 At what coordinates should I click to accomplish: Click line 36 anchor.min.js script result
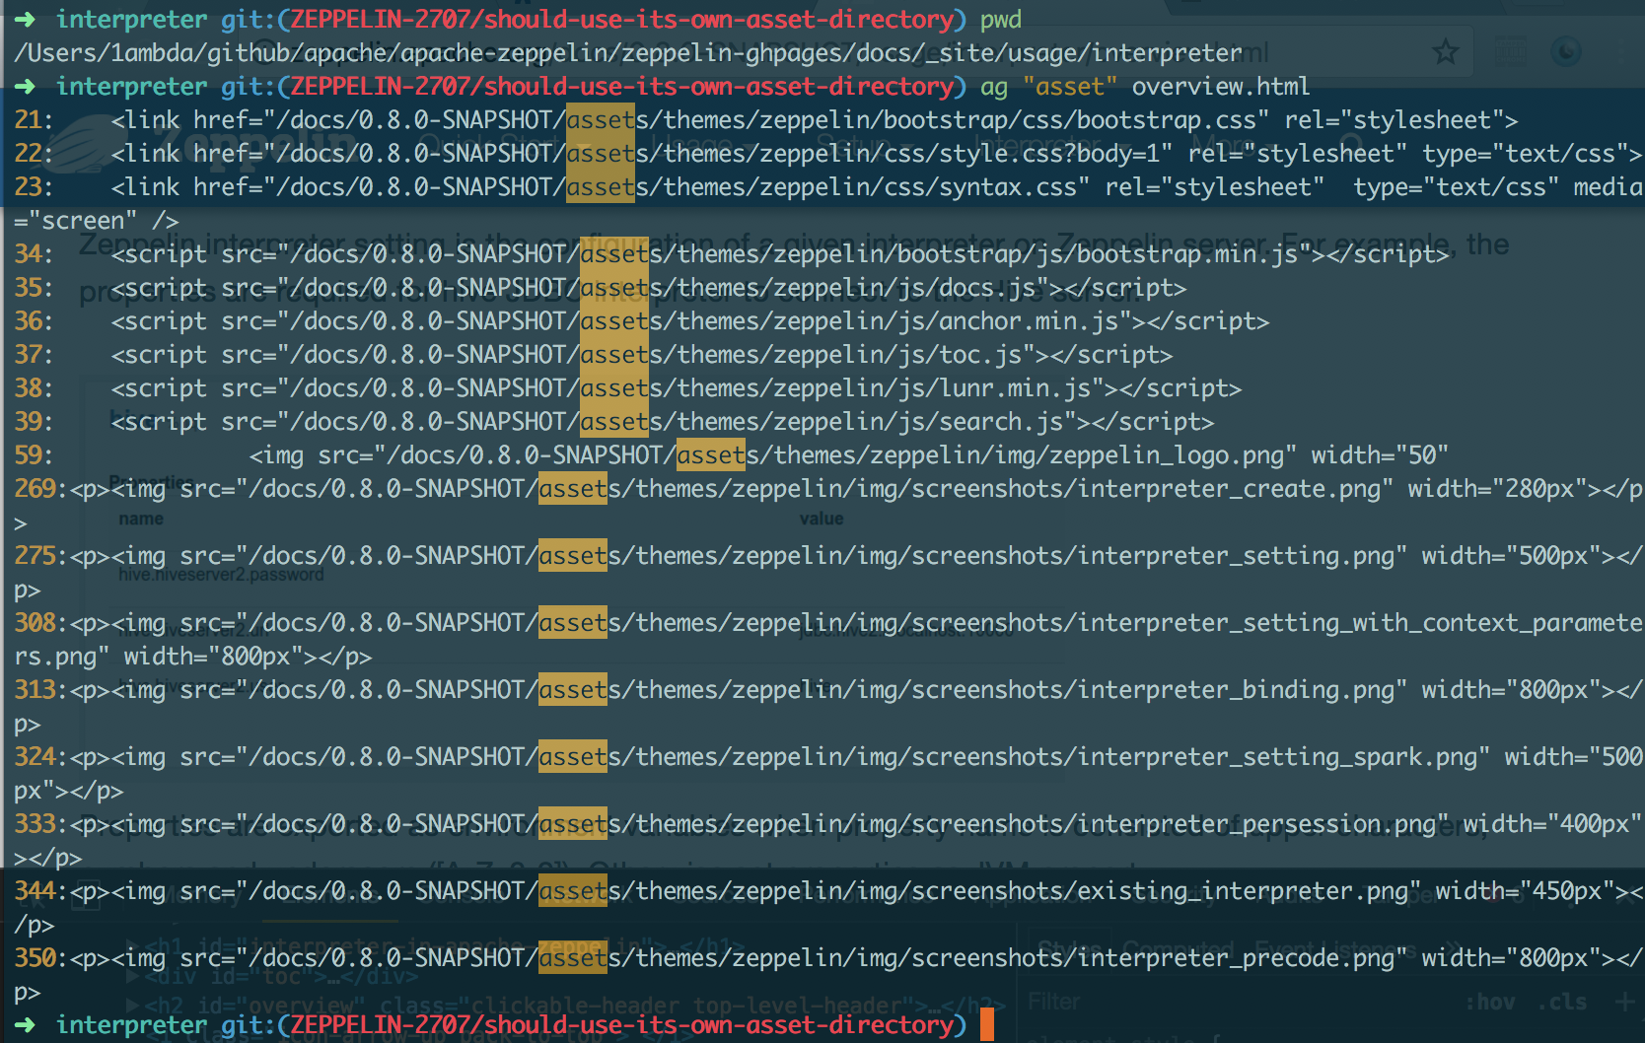click(x=642, y=321)
